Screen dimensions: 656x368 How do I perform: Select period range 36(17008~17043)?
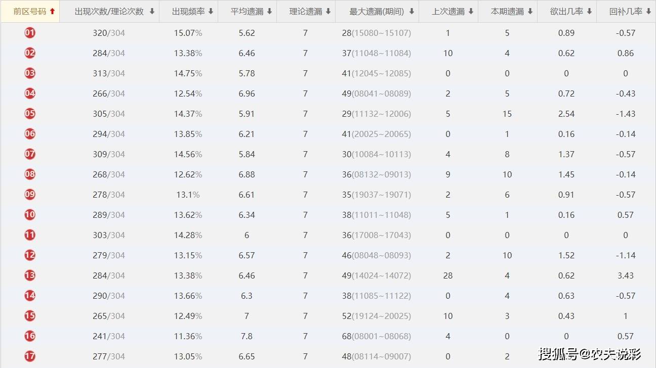(x=377, y=235)
